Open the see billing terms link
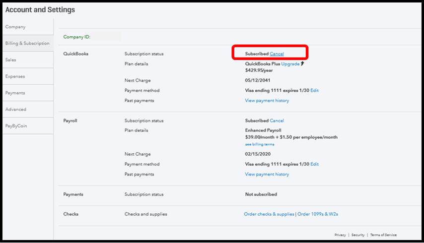 point(260,144)
